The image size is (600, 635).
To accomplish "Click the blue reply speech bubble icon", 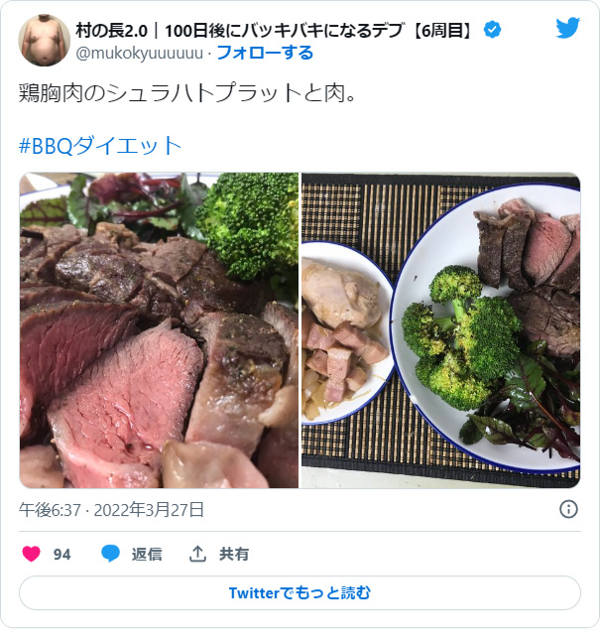I will coord(110,554).
